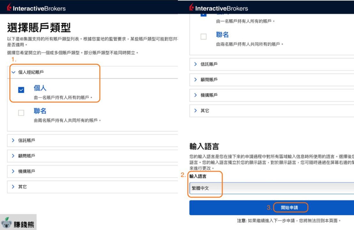354x230 pixels.
Task: Click the 聯名 heading on the 輸入語言 page
Action: [x=222, y=34]
